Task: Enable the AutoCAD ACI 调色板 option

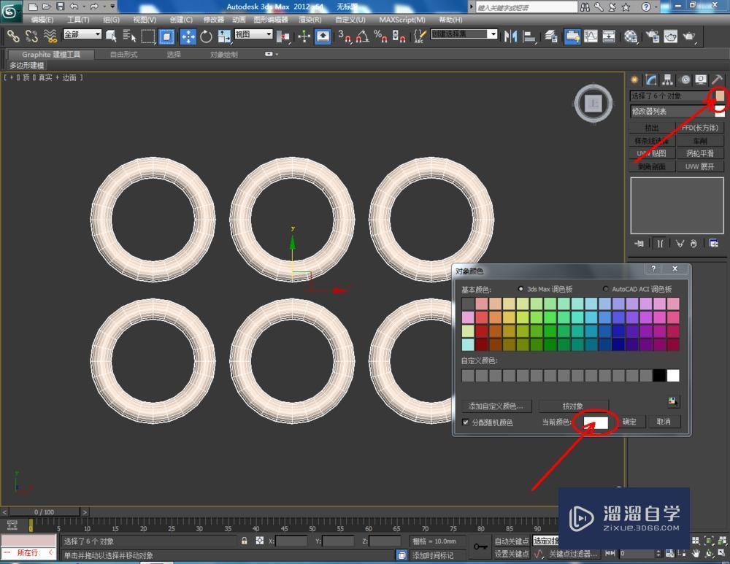Action: [606, 288]
